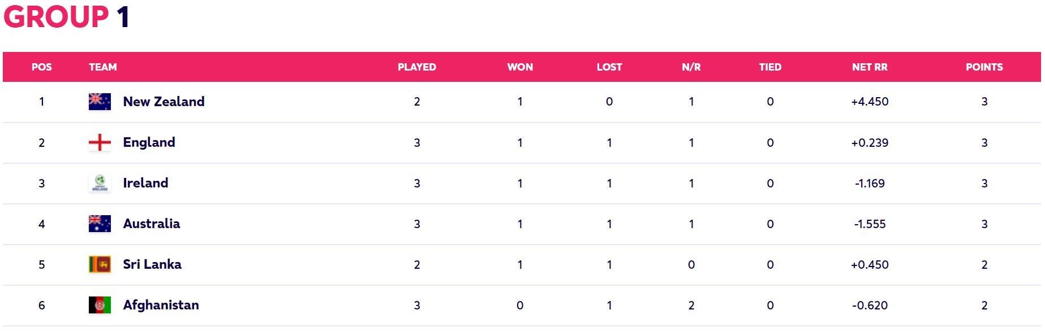
Task: Open the Afghanistan team page
Action: (x=161, y=305)
